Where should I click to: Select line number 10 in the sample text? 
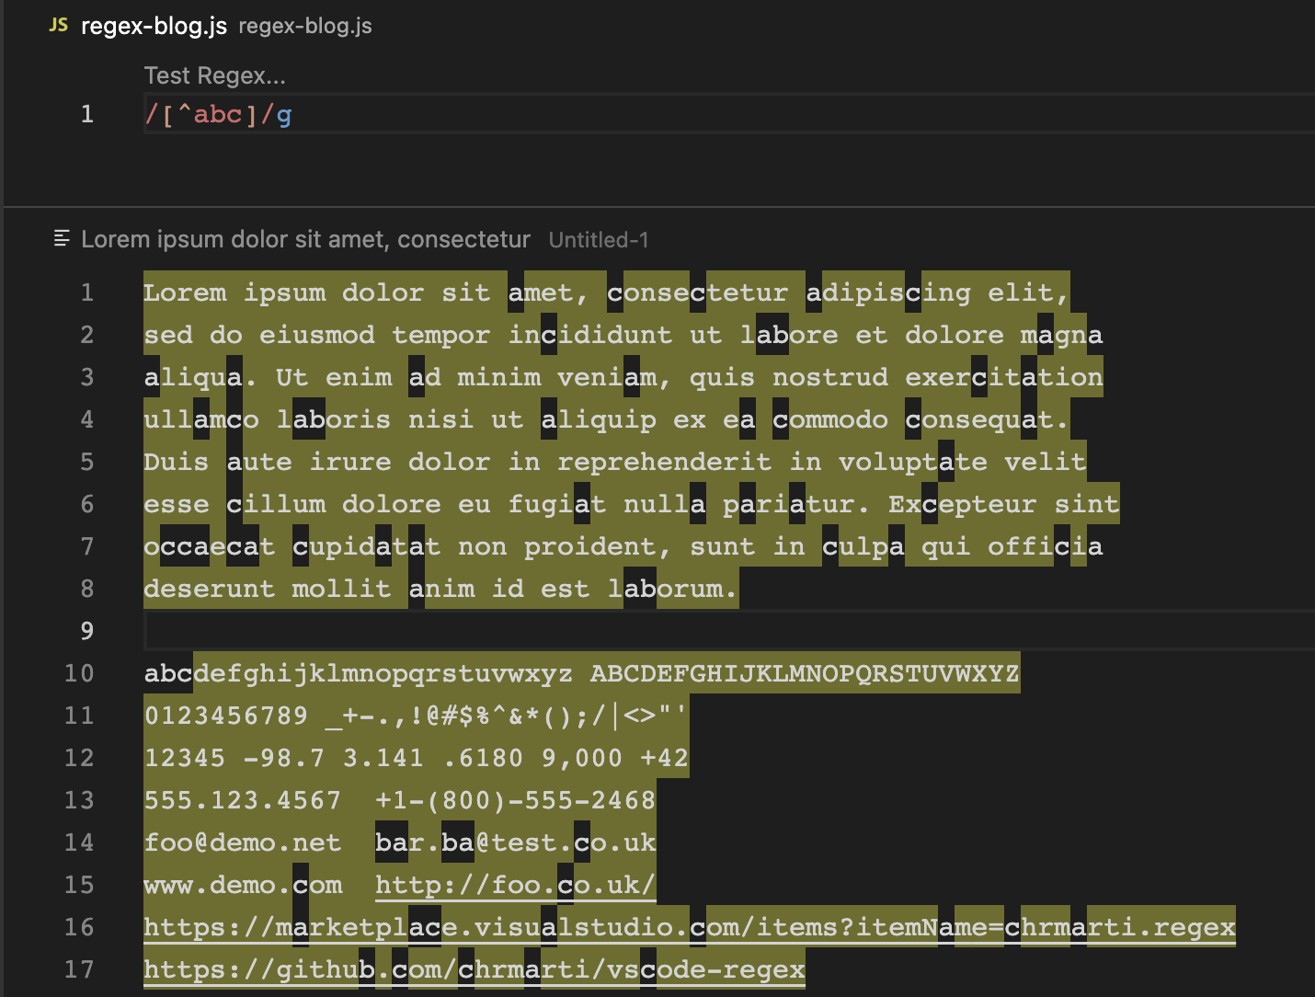(x=79, y=673)
